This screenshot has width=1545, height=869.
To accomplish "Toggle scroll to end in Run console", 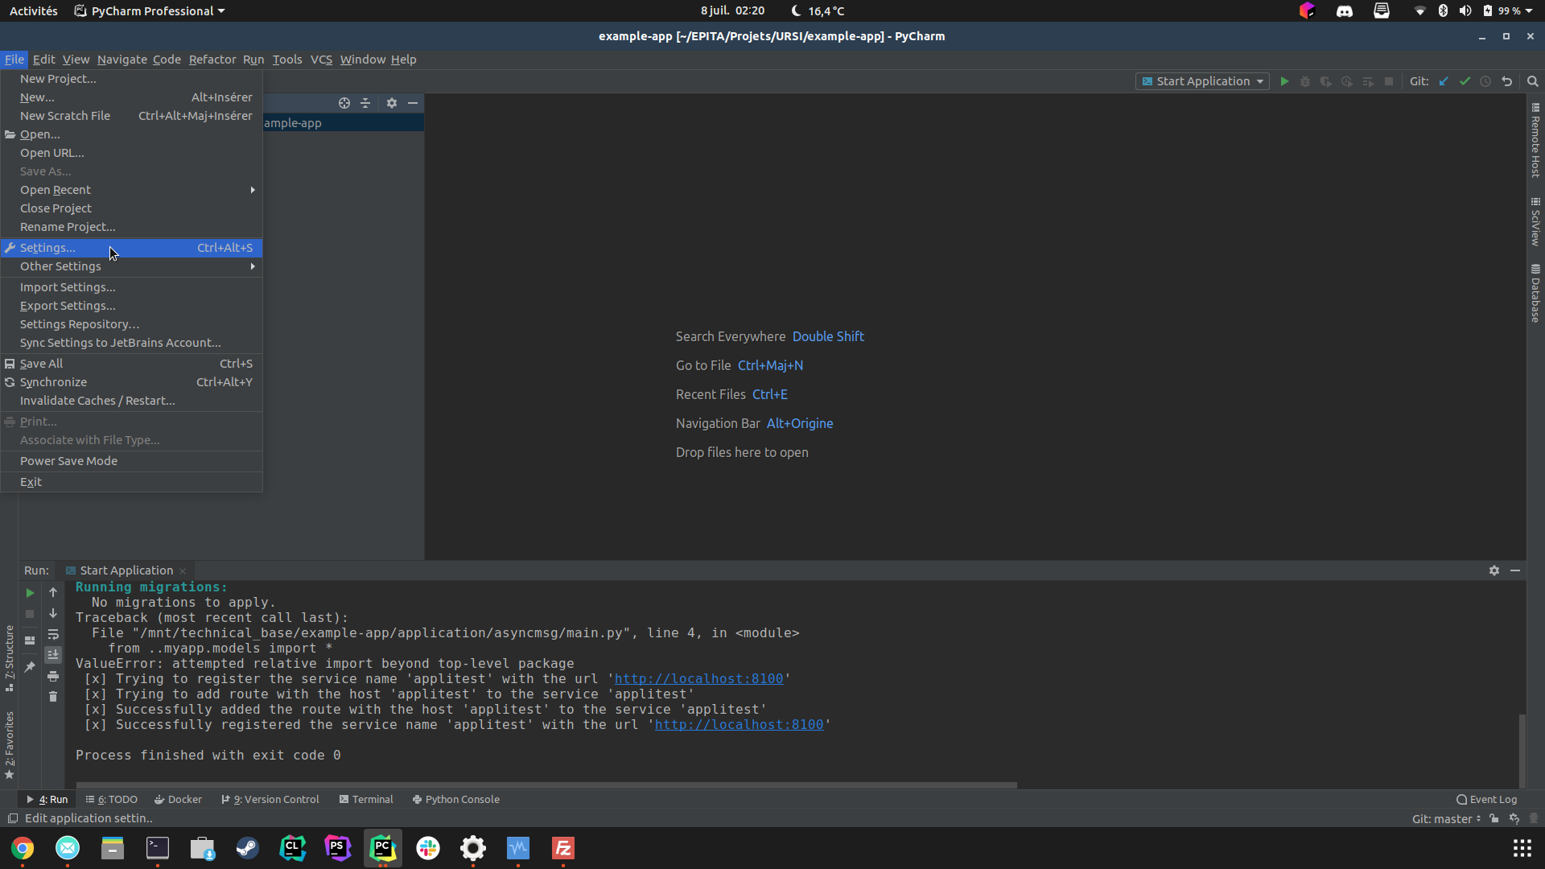I will [53, 656].
